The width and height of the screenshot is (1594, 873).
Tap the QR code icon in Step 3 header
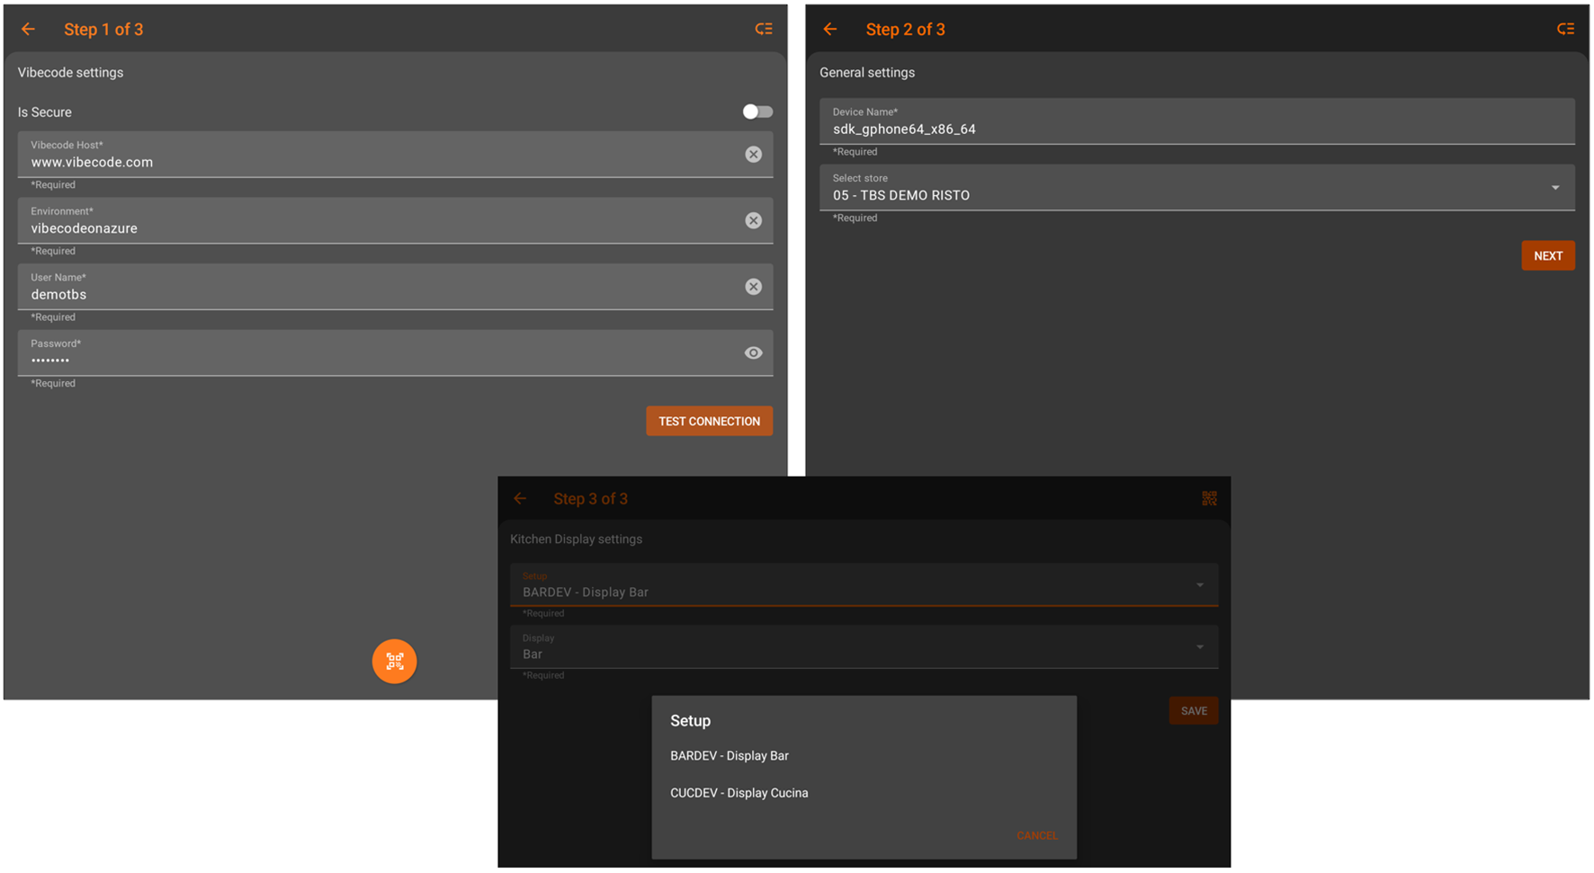1209,498
